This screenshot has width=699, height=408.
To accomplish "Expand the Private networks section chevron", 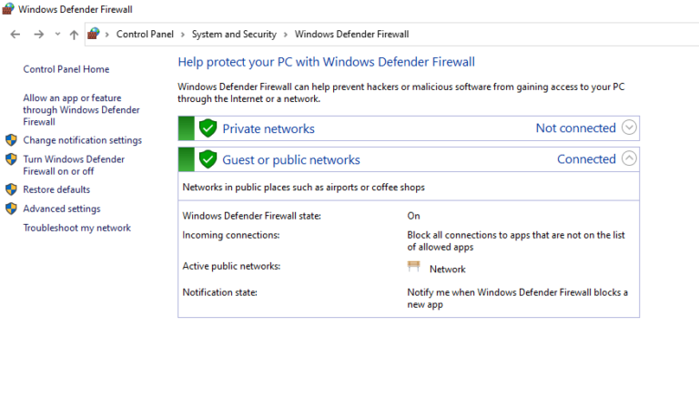I will (629, 127).
